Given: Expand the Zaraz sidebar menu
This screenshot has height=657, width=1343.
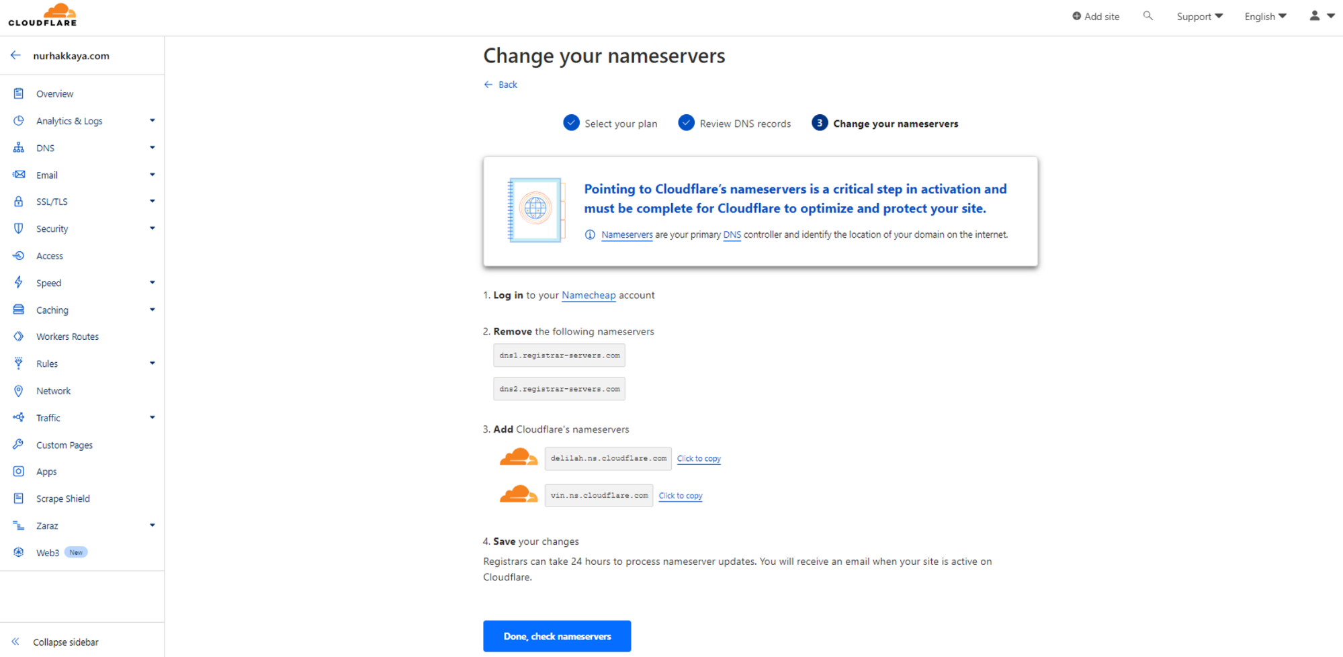Looking at the screenshot, I should click(153, 525).
